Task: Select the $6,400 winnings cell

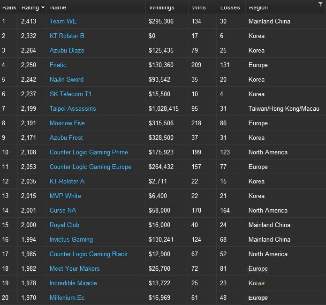Action: pyautogui.click(x=158, y=196)
